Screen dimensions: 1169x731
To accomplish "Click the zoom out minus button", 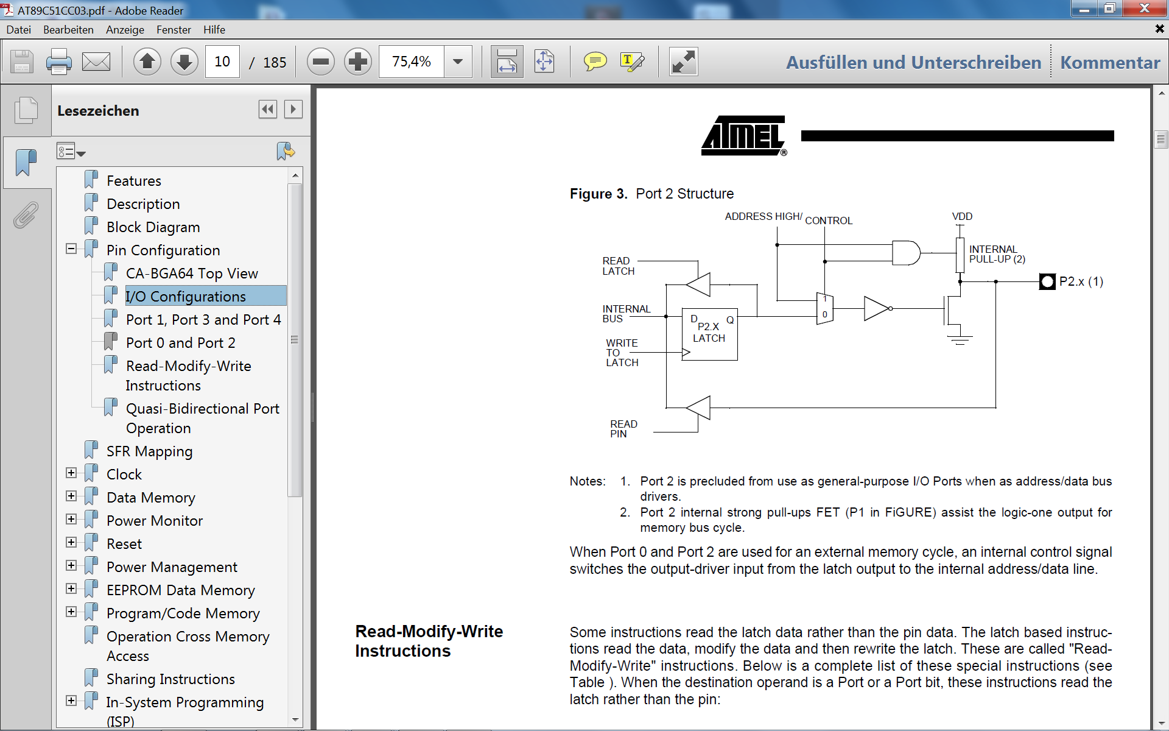I will click(x=321, y=62).
